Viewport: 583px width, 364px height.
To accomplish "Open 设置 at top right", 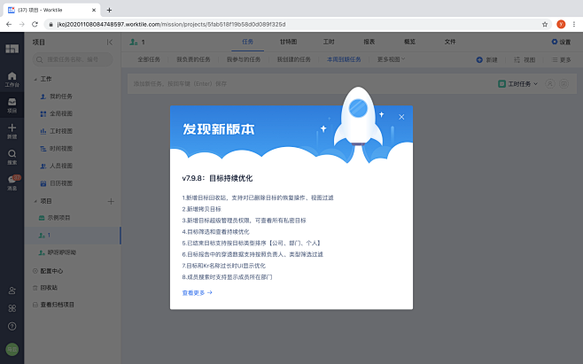I will (561, 42).
